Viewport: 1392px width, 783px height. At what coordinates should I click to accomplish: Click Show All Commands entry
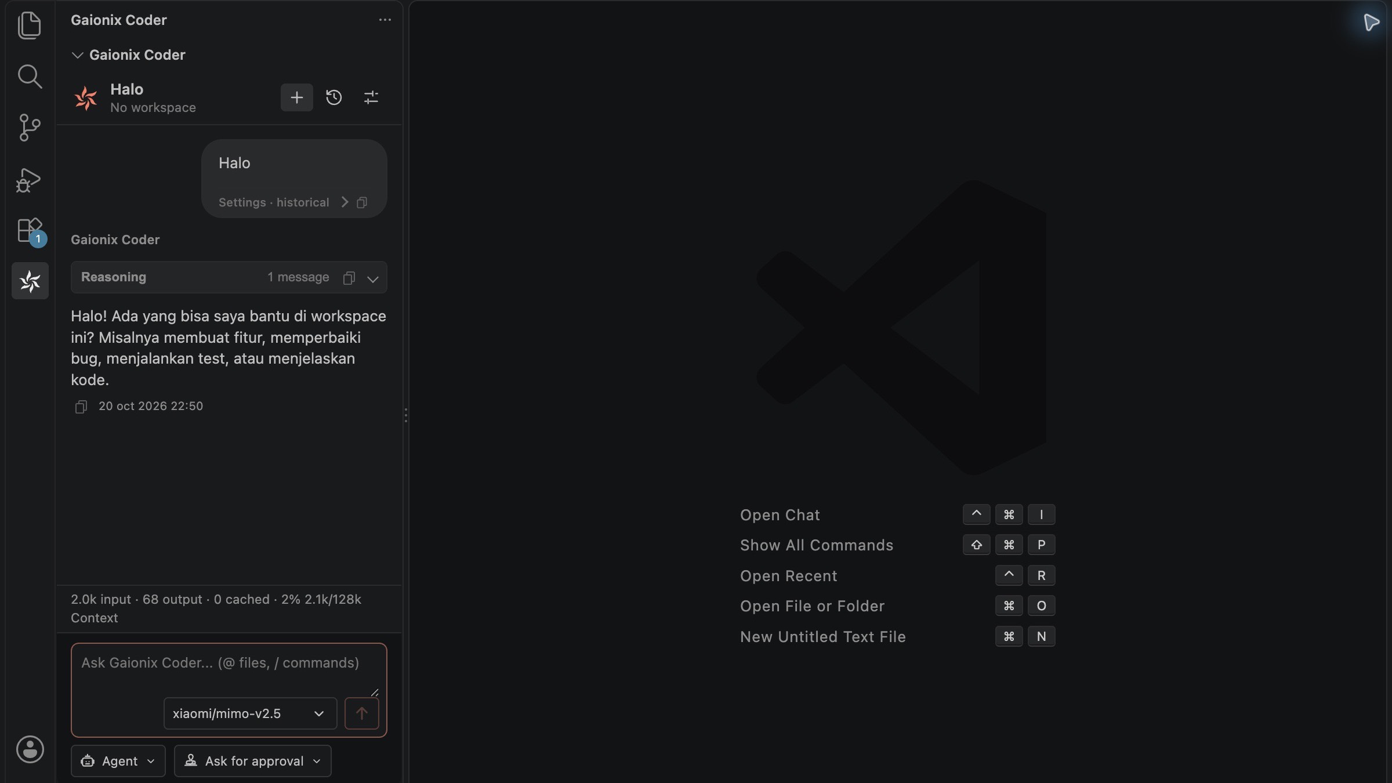tap(817, 545)
